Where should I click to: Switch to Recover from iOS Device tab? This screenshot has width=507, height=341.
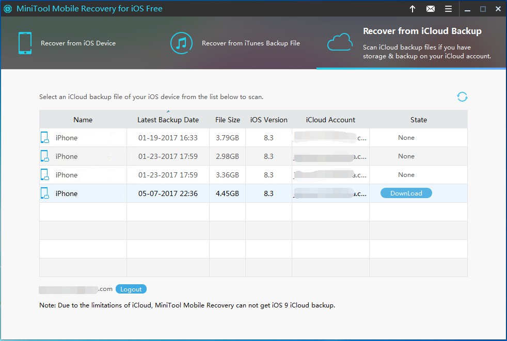pyautogui.click(x=78, y=43)
